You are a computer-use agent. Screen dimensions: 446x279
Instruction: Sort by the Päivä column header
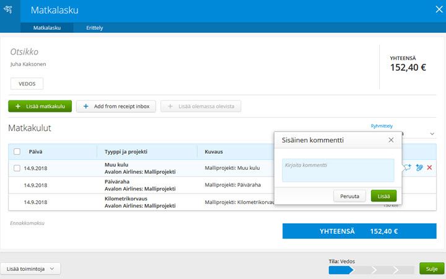(x=35, y=152)
